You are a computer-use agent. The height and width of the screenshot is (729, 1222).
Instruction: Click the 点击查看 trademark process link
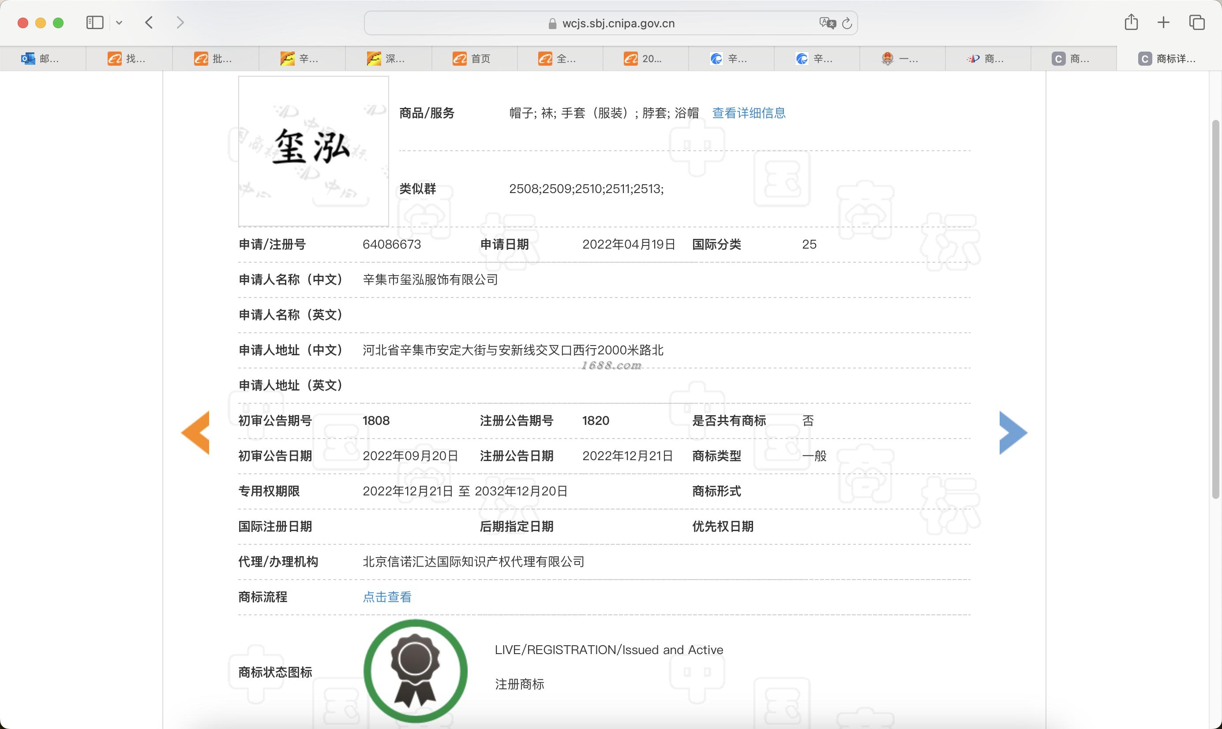point(387,597)
